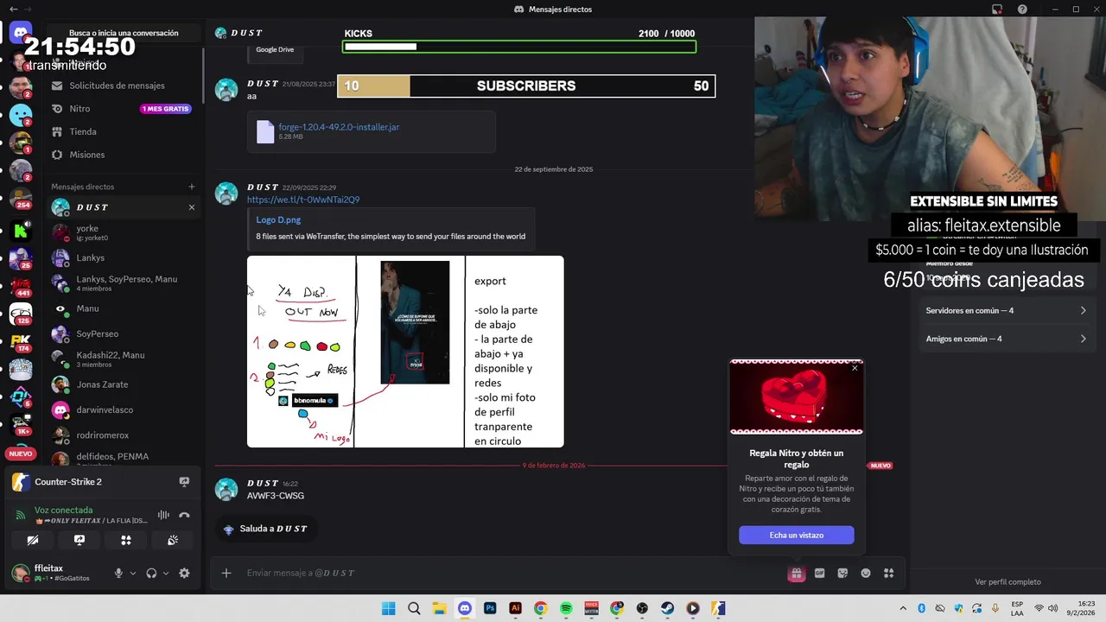Viewport: 1106px width, 622px height.
Task: Switch to OBS from the taskbar
Action: (642, 608)
